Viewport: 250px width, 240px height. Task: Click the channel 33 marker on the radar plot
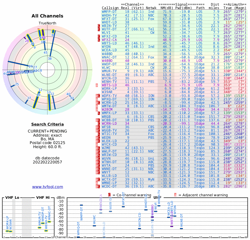coord(73,100)
